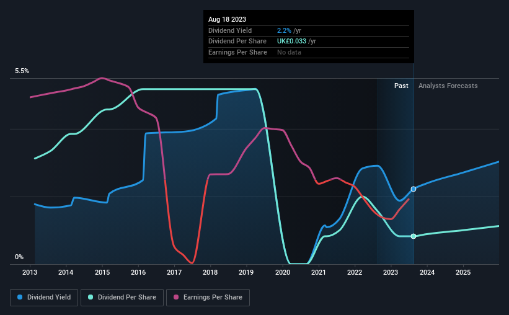Click the 2023 x-axis label
Image resolution: width=509 pixels, height=315 pixels.
click(x=391, y=272)
